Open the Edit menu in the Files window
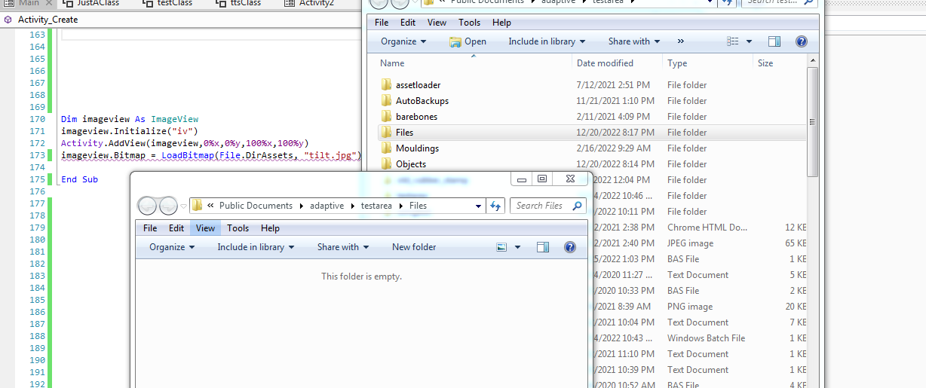The width and height of the screenshot is (926, 388). tap(176, 228)
